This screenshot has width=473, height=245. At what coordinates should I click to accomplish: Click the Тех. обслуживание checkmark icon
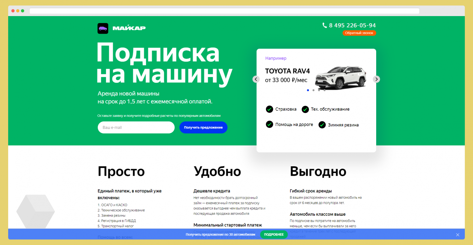[305, 109]
